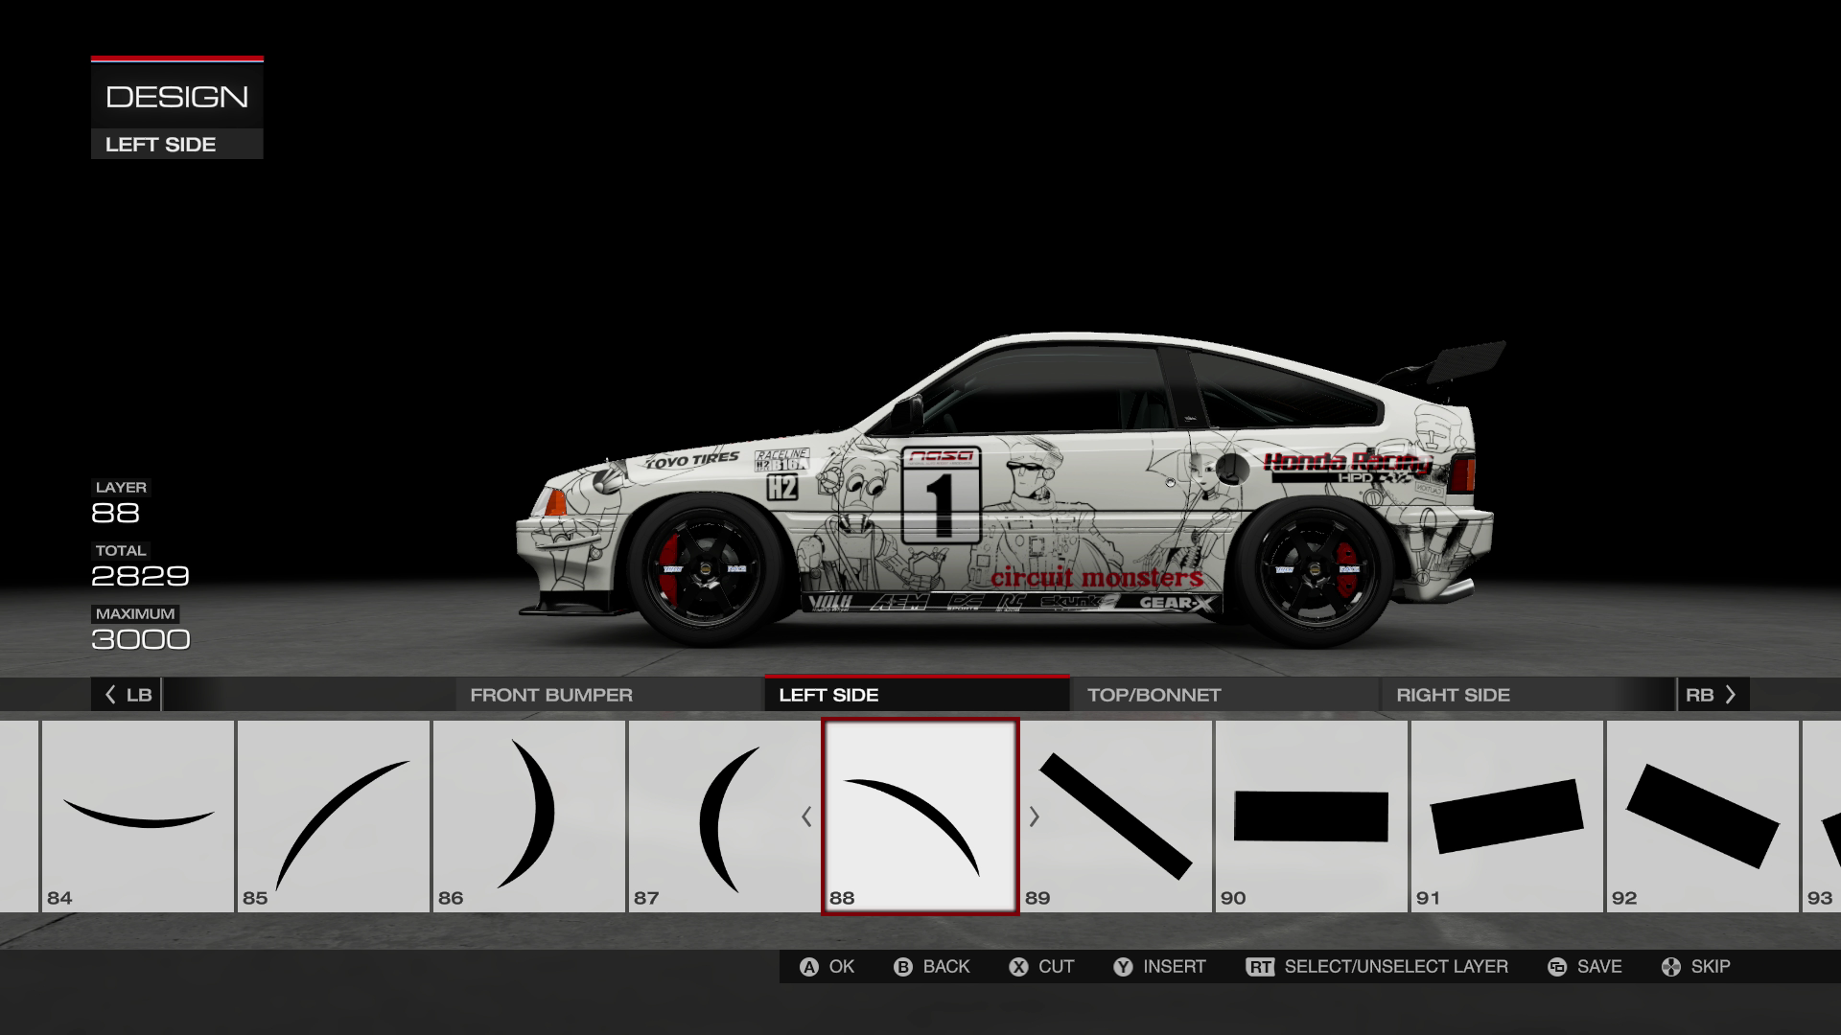
Task: Go to the FRONT BUMPER section
Action: (552, 695)
